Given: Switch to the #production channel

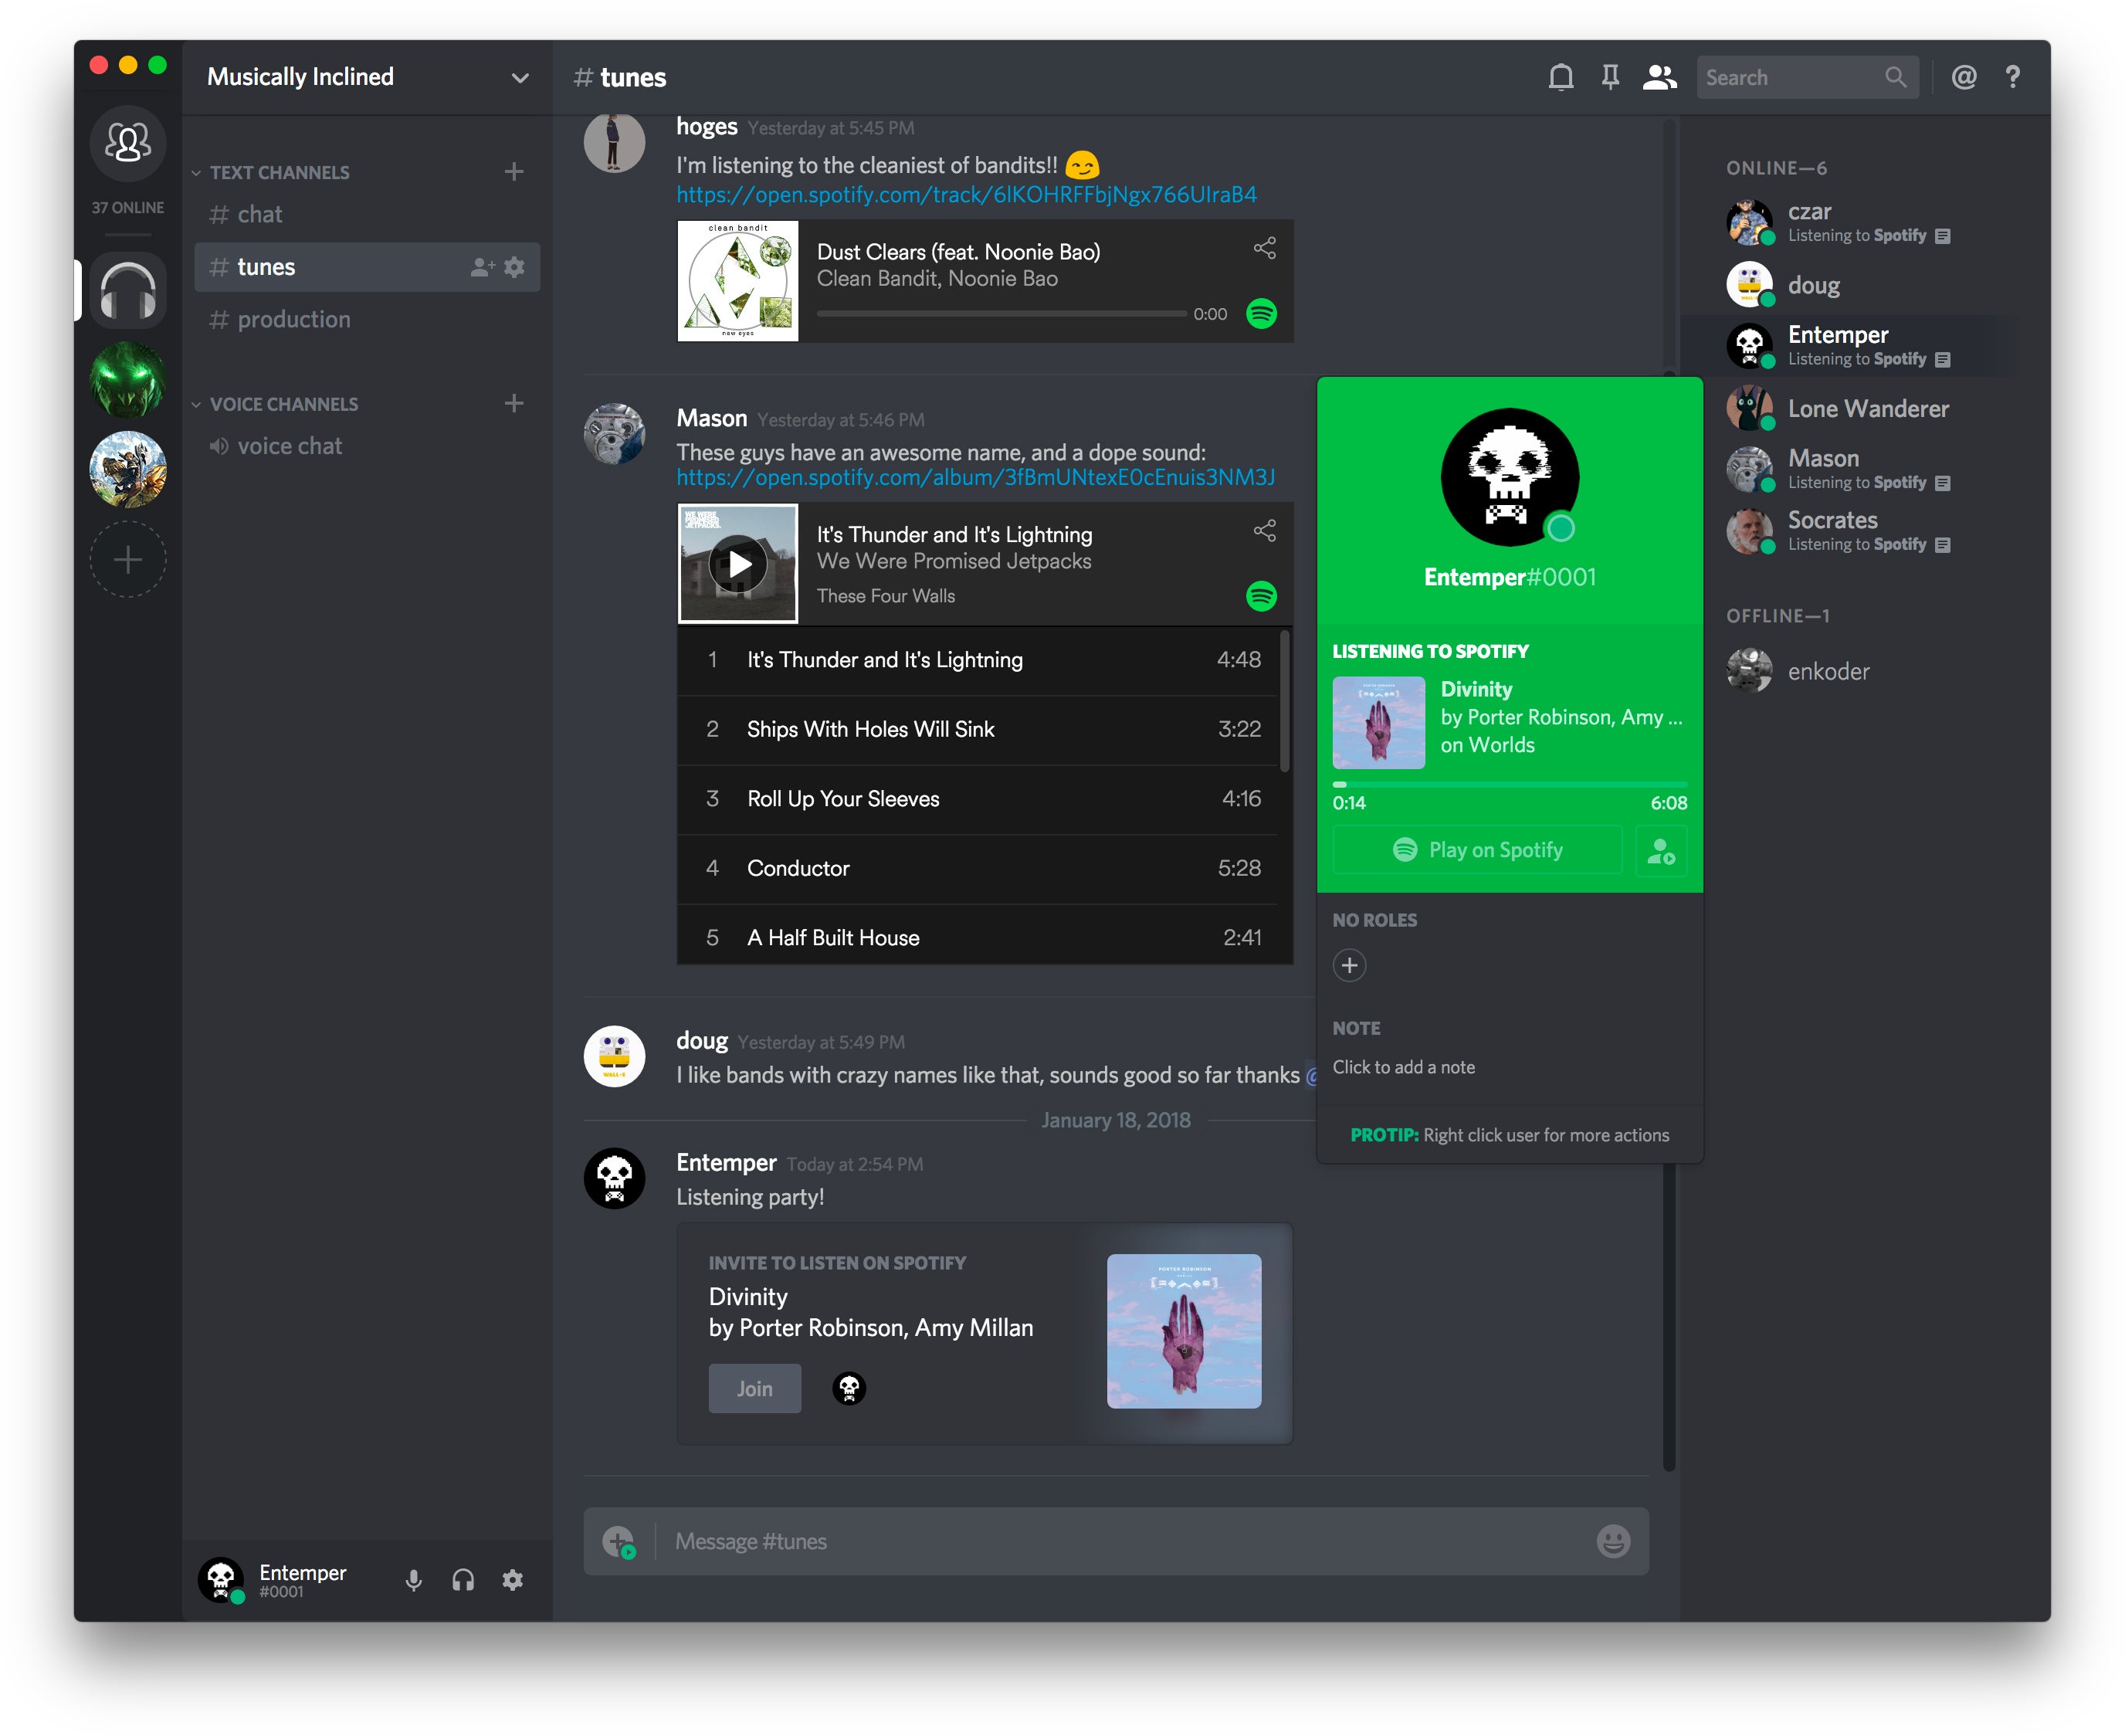Looking at the screenshot, I should point(293,319).
